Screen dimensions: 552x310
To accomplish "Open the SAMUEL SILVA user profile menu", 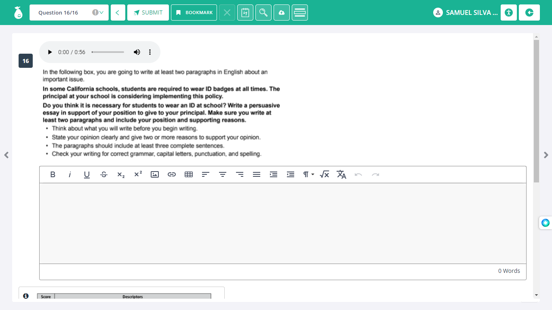I will click(x=466, y=13).
